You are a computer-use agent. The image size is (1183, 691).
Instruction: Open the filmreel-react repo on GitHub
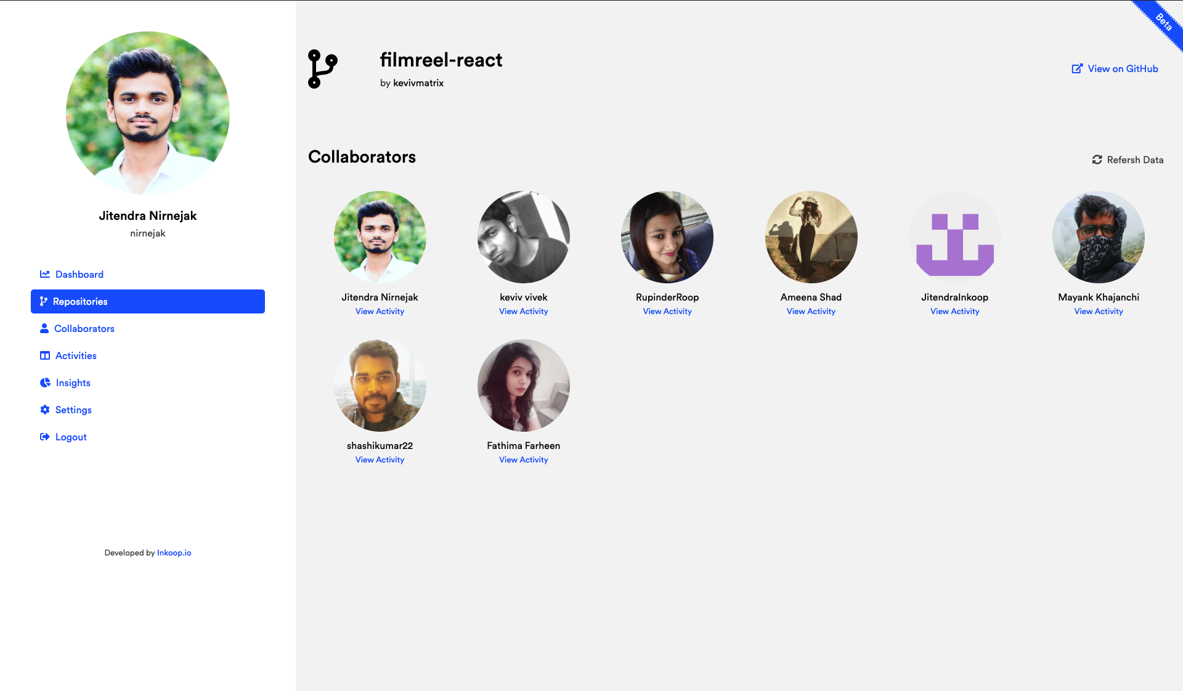pyautogui.click(x=1123, y=68)
